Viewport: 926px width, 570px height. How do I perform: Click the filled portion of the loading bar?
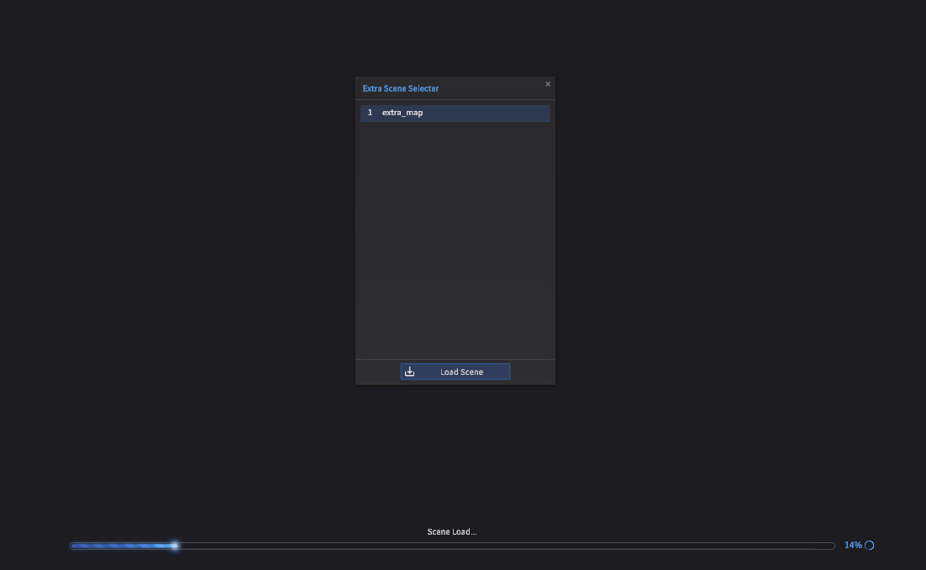122,546
